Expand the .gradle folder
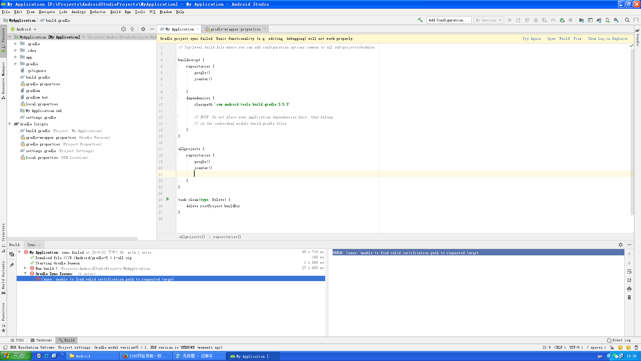The width and height of the screenshot is (641, 361). coord(15,44)
